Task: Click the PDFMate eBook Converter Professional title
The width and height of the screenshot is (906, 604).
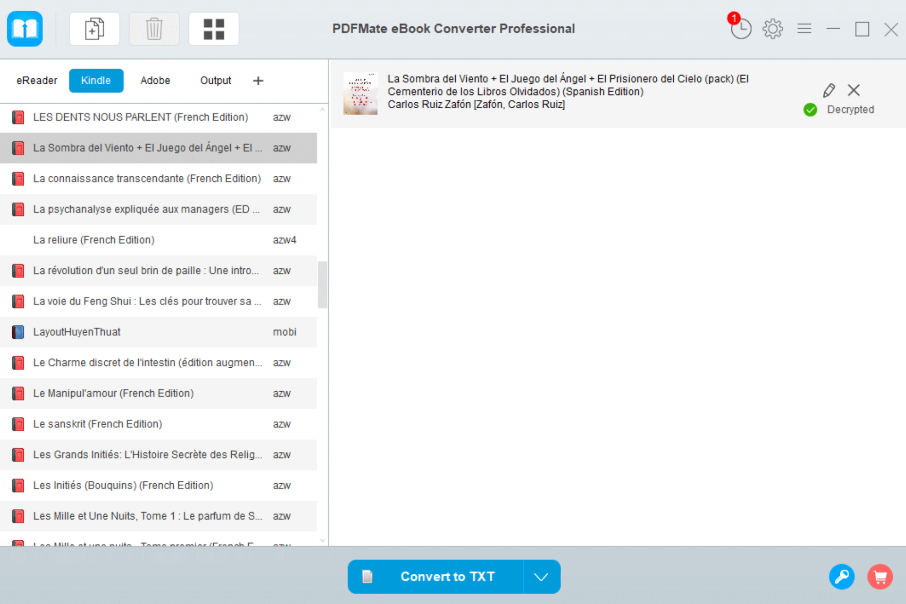Action: pos(453,29)
